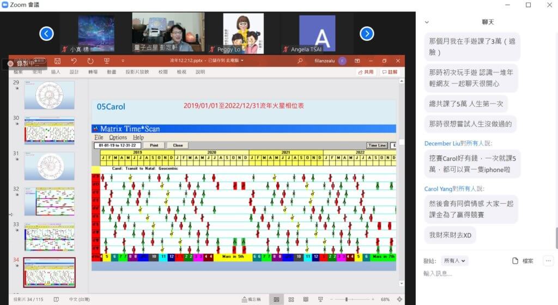This screenshot has width=558, height=305.
Task: Click the 檔案 file attach button in chat
Action: (x=523, y=260)
